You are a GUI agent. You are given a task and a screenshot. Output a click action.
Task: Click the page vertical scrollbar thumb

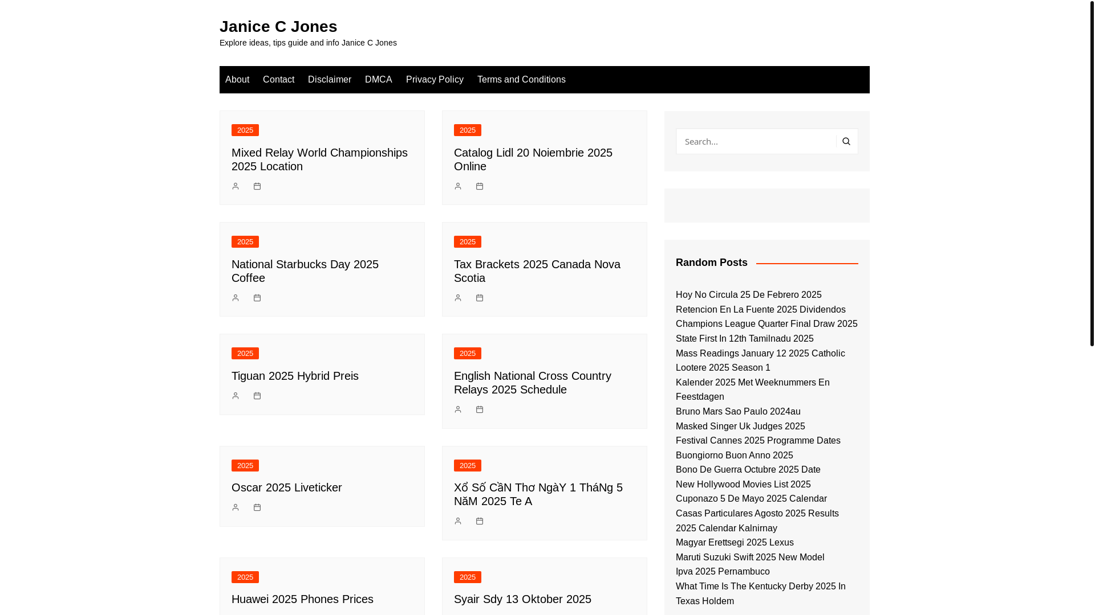click(x=1092, y=173)
